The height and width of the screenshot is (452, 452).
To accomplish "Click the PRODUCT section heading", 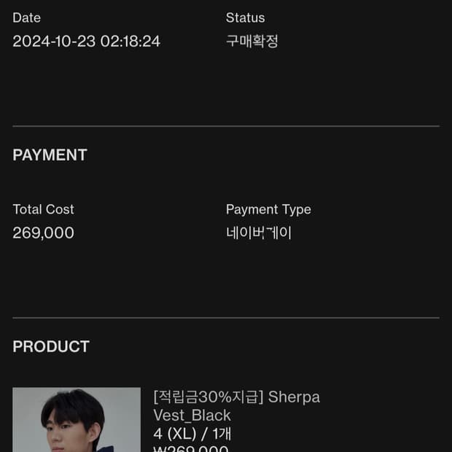I will tap(51, 346).
